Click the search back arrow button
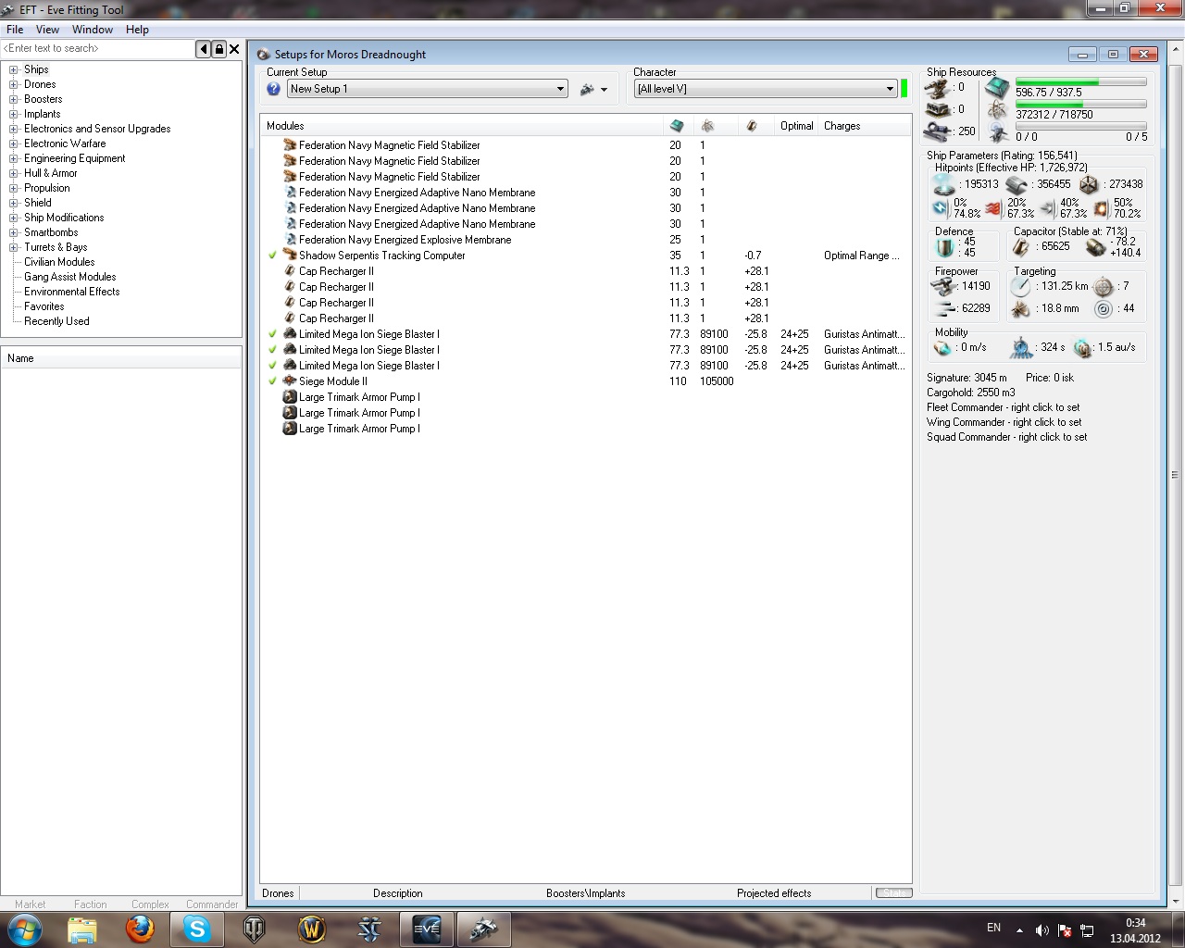Screen dimensions: 1185x948 pos(204,49)
